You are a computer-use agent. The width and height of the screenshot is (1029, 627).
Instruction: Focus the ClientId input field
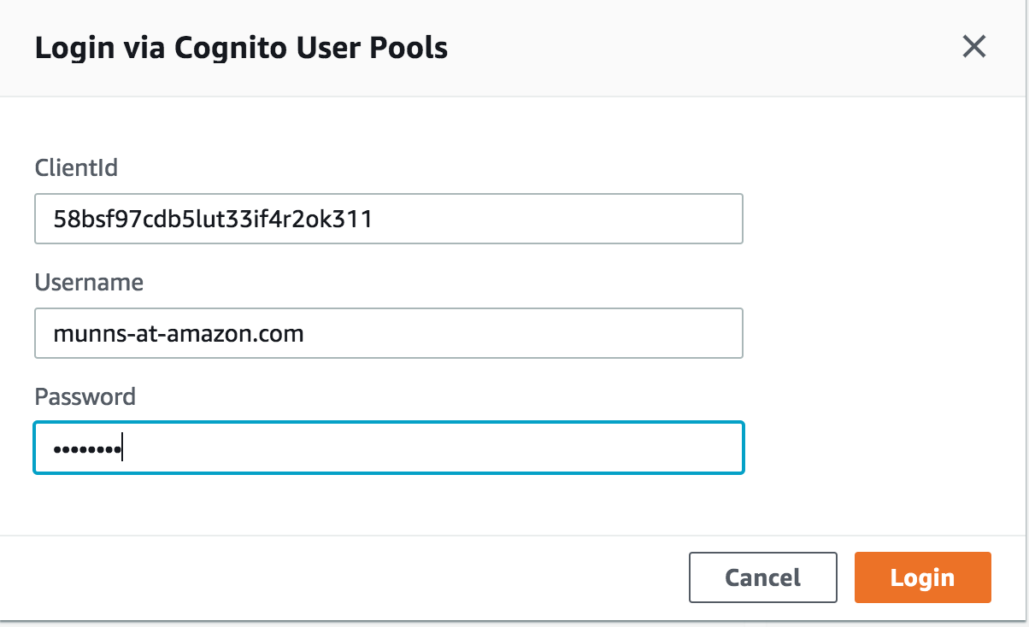pos(388,219)
